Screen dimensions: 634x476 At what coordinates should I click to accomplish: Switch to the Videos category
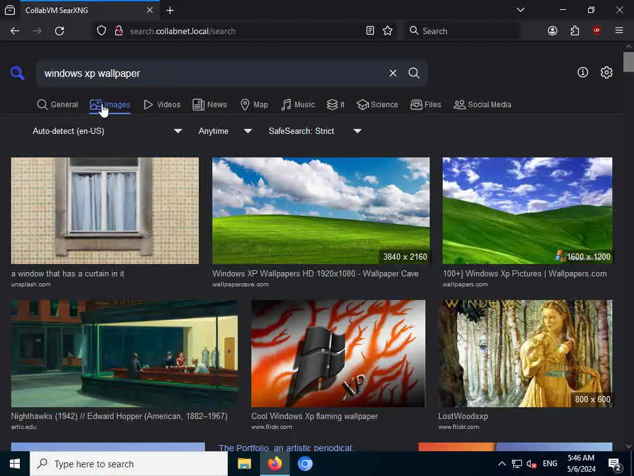click(162, 104)
